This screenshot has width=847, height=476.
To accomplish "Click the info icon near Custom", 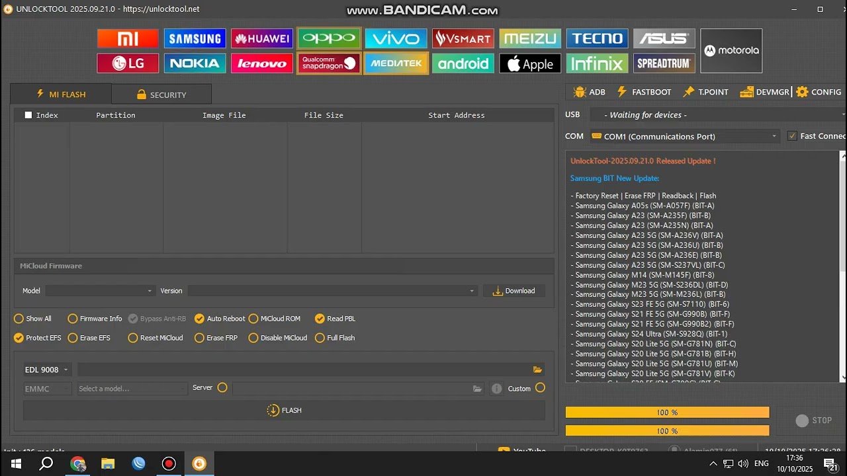I will pyautogui.click(x=497, y=389).
